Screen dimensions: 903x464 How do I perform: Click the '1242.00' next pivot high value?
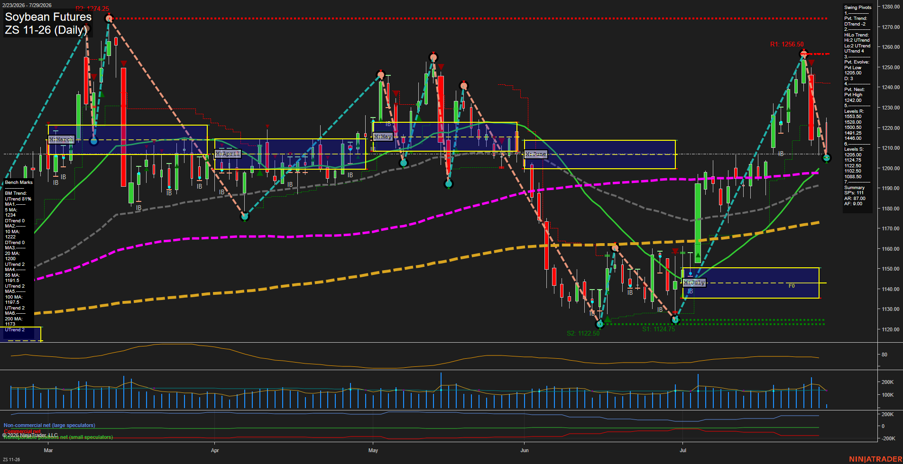[853, 100]
